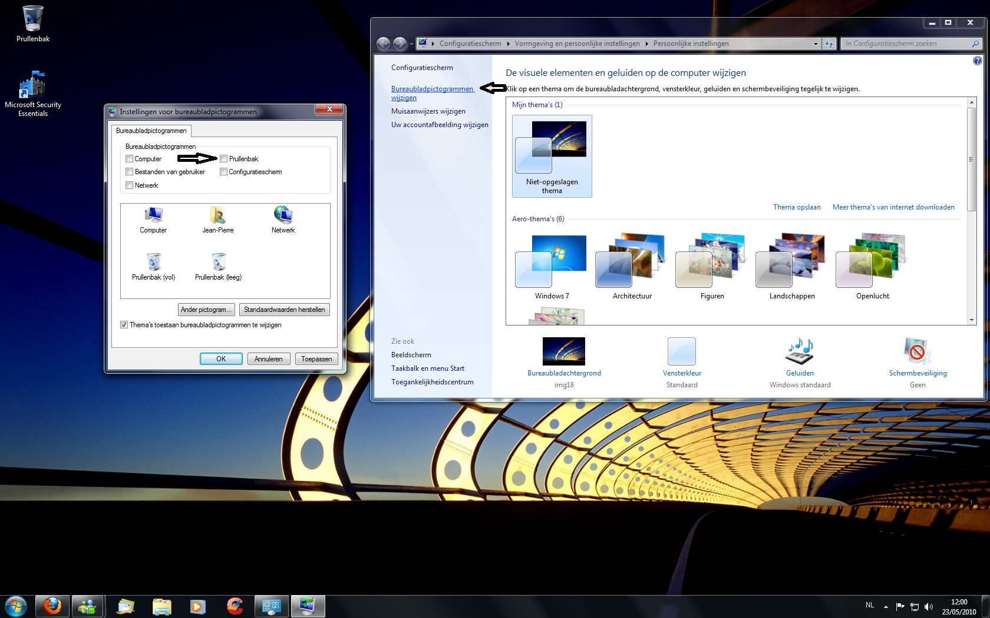
Task: Uncheck Thema's toestaan bureaubladpictogrammen te wijzigen
Action: 124,325
